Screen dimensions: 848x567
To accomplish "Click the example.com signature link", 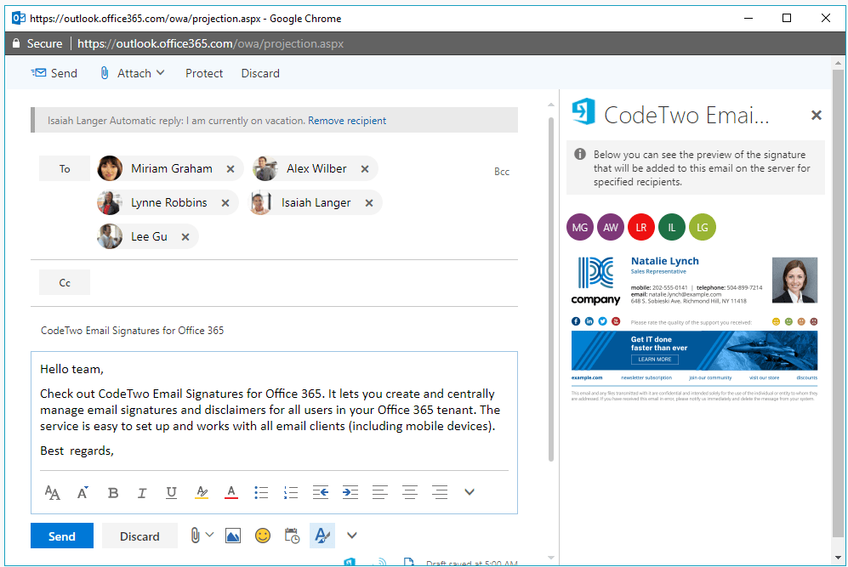I will coord(587,377).
